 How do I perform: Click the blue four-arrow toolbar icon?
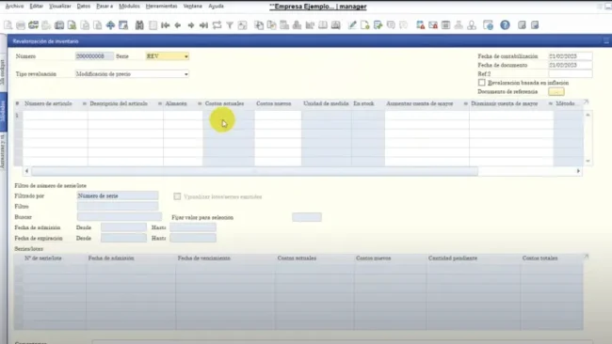110,25
